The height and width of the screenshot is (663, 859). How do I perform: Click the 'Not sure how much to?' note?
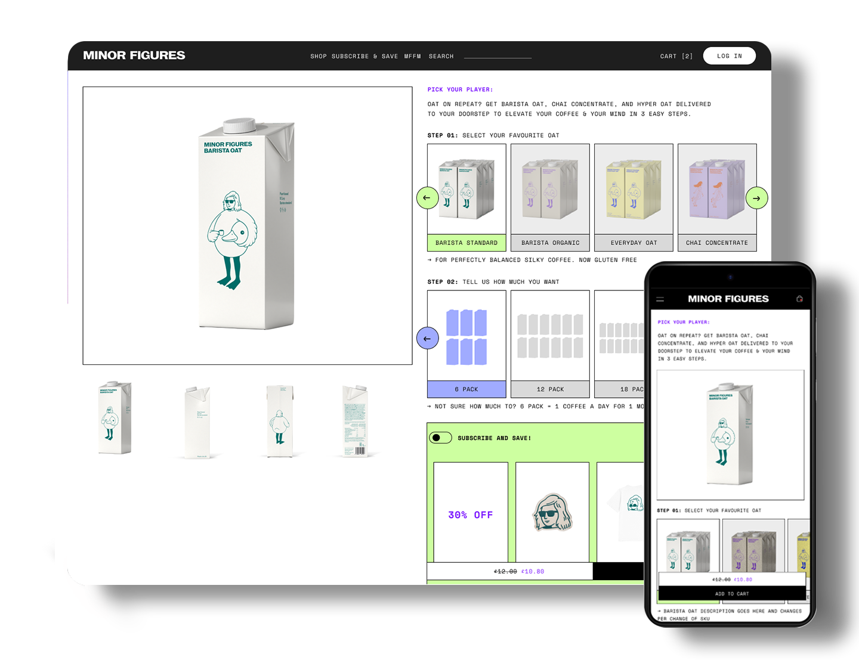(x=536, y=407)
